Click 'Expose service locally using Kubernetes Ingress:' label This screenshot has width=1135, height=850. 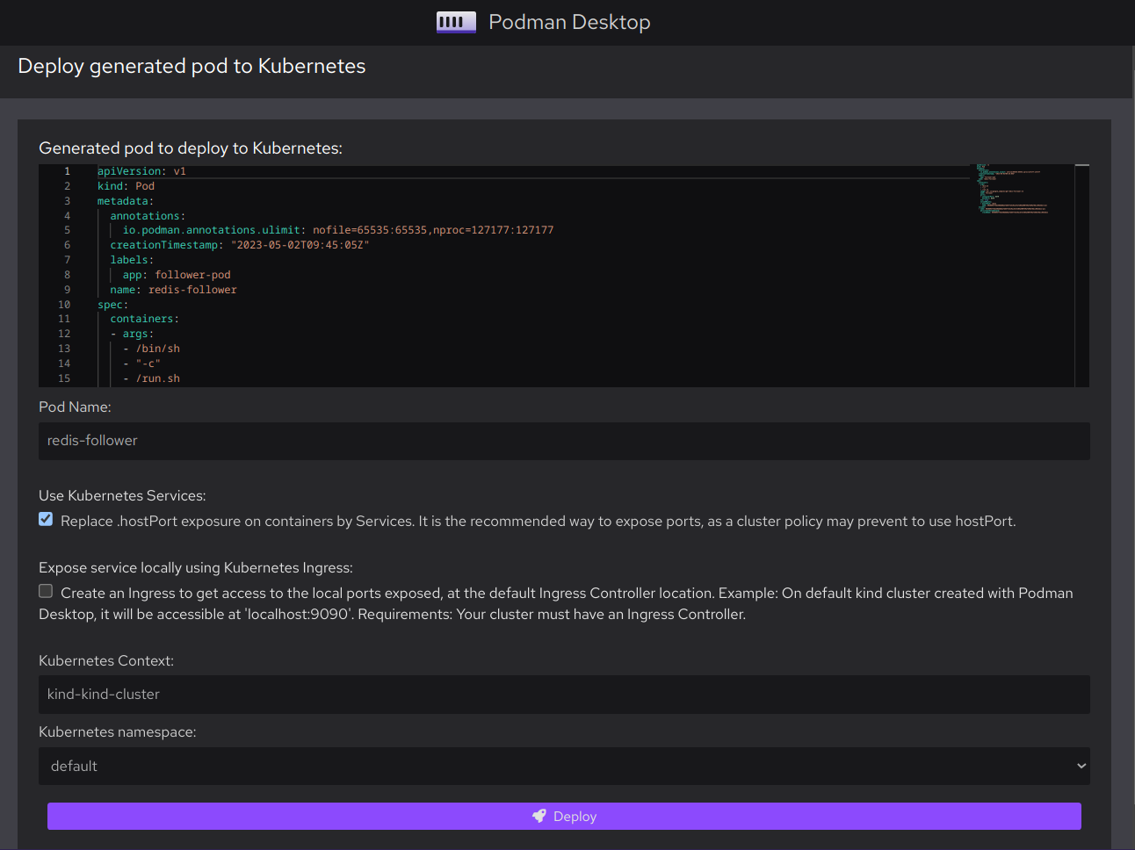coord(196,568)
